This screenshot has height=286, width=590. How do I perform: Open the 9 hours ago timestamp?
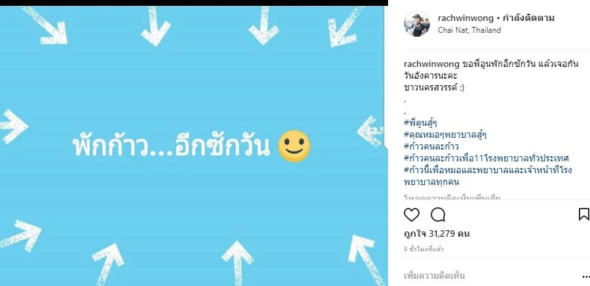coord(423,249)
